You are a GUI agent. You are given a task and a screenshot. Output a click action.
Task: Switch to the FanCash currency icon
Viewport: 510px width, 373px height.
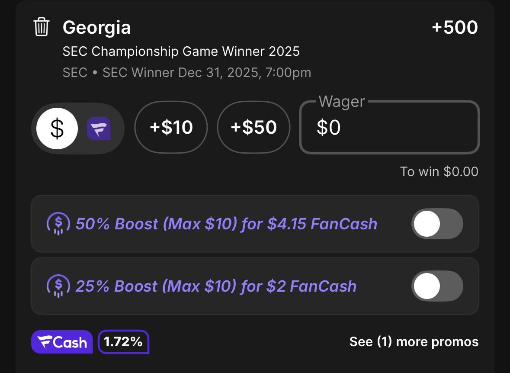pos(99,129)
